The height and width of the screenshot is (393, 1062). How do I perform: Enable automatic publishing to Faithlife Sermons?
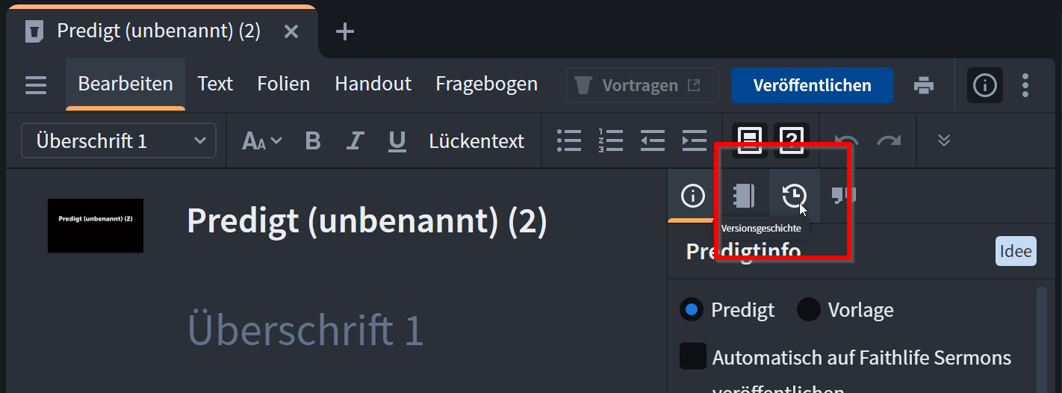[x=693, y=356]
